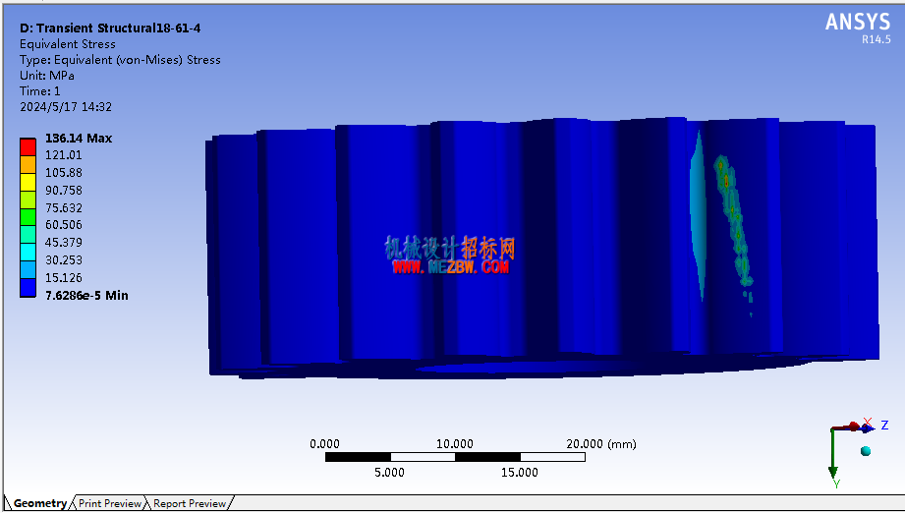
Task: Select the 7.6286e-5 Min legend value
Action: point(86,296)
